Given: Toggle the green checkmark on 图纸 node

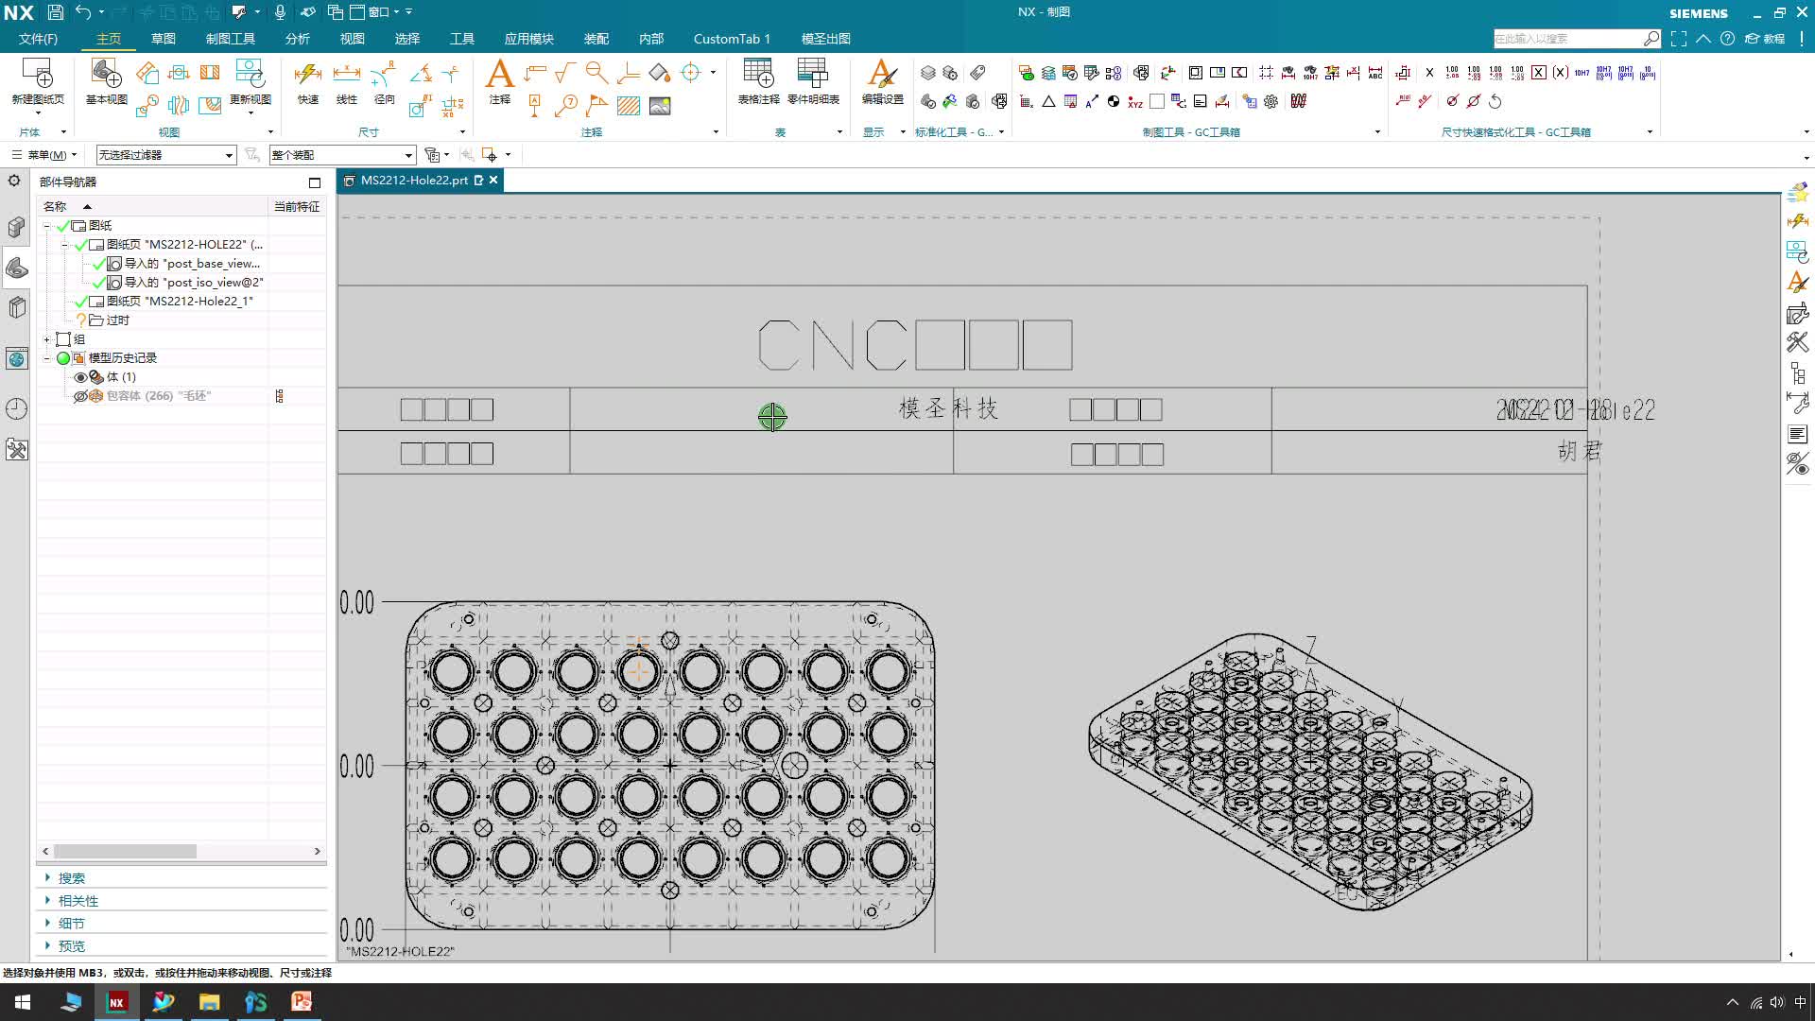Looking at the screenshot, I should pyautogui.click(x=63, y=226).
